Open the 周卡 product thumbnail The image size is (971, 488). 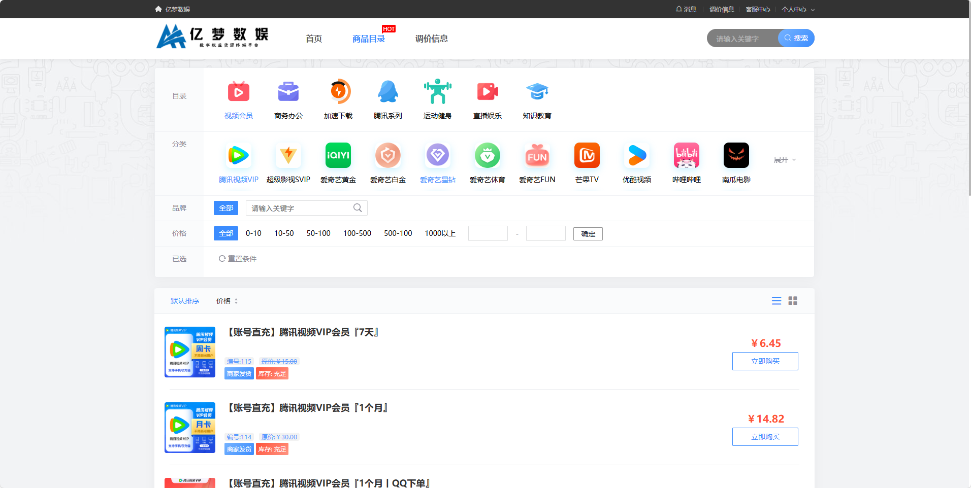point(190,352)
